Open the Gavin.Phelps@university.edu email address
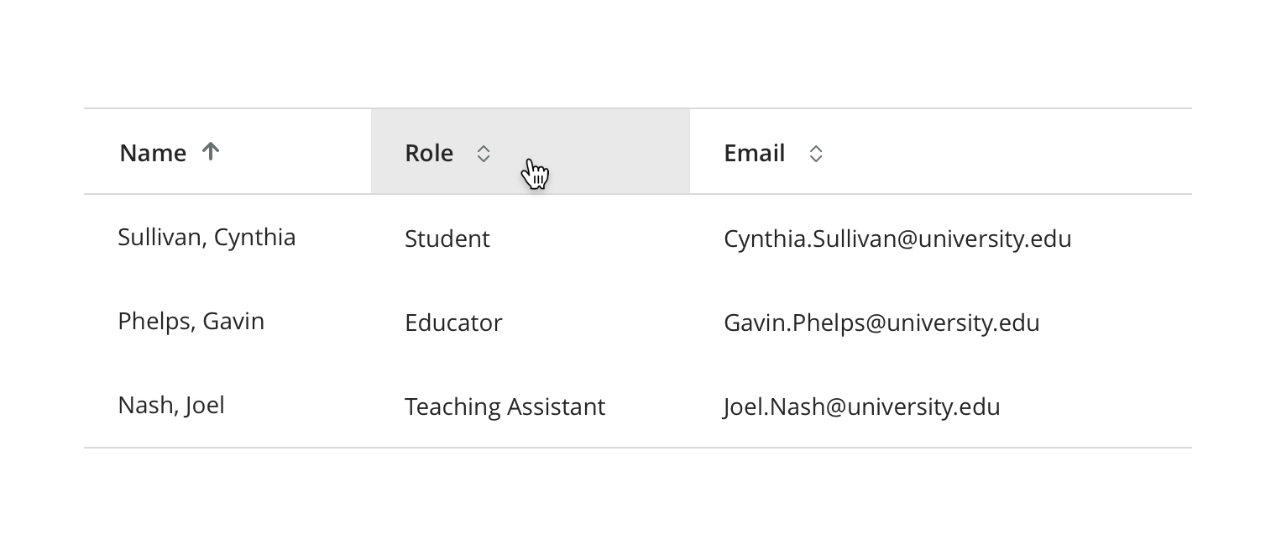 coord(881,323)
